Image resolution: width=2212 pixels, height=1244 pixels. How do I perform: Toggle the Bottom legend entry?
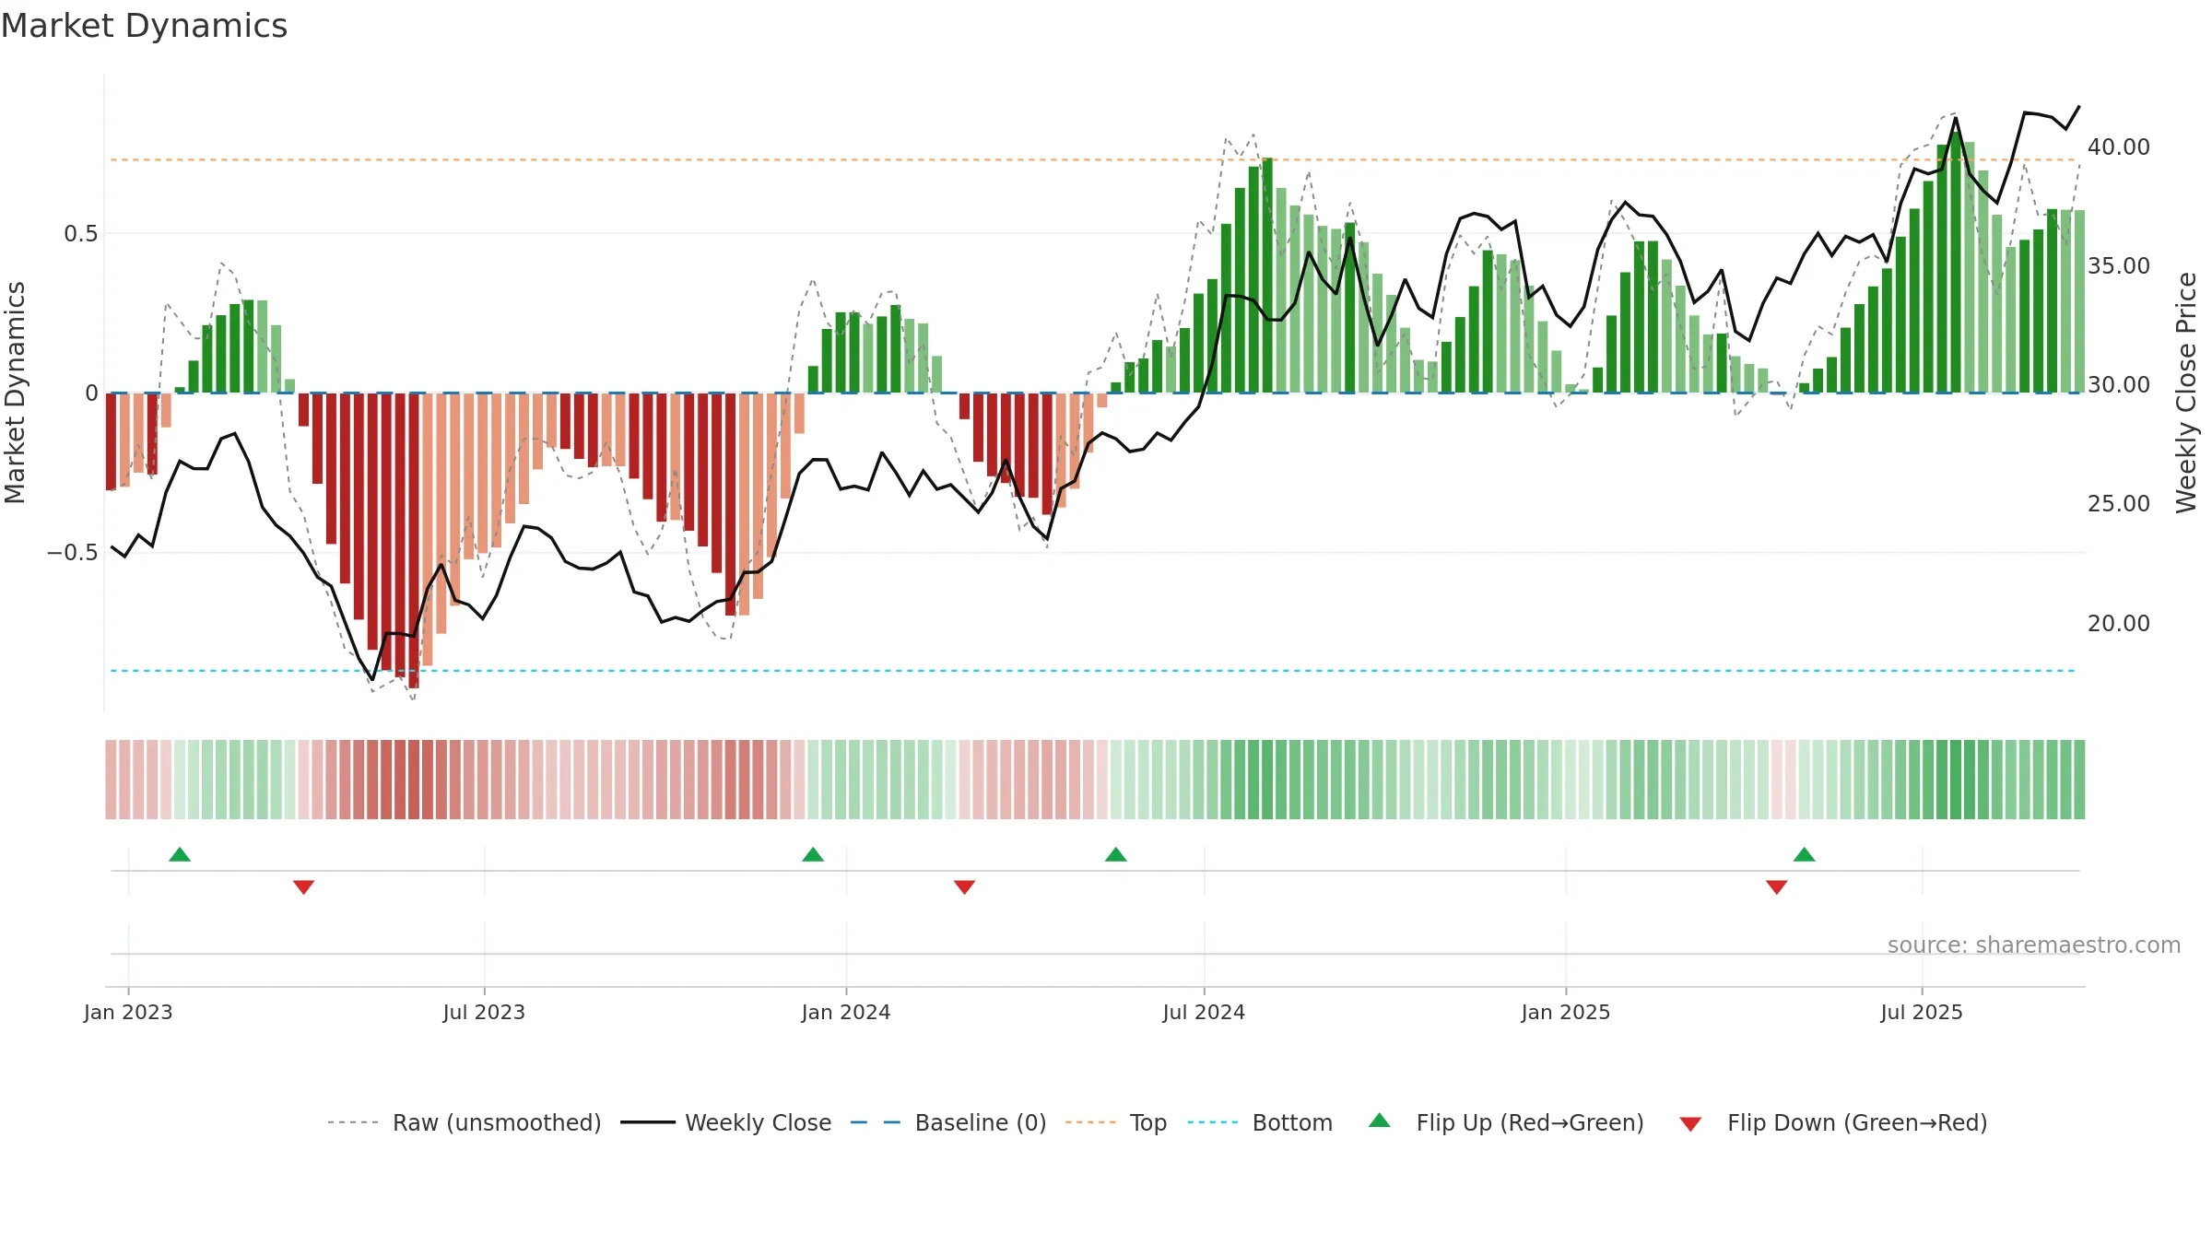[1260, 1122]
